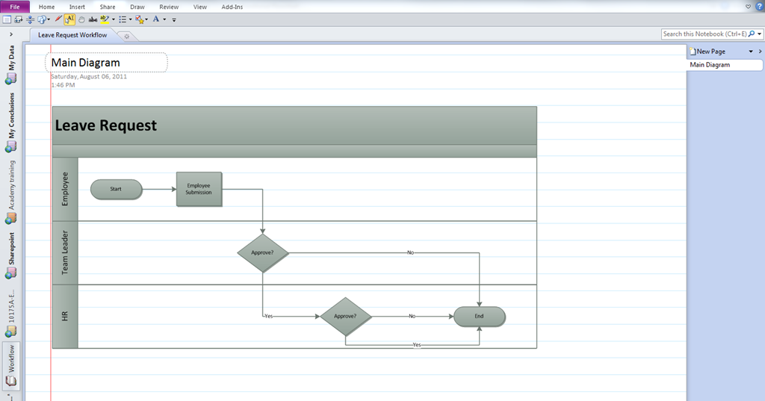Click the Search this Notebook field

(705, 34)
